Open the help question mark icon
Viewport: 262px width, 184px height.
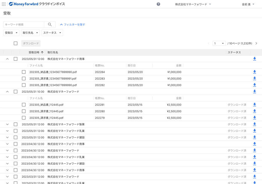point(158,4)
